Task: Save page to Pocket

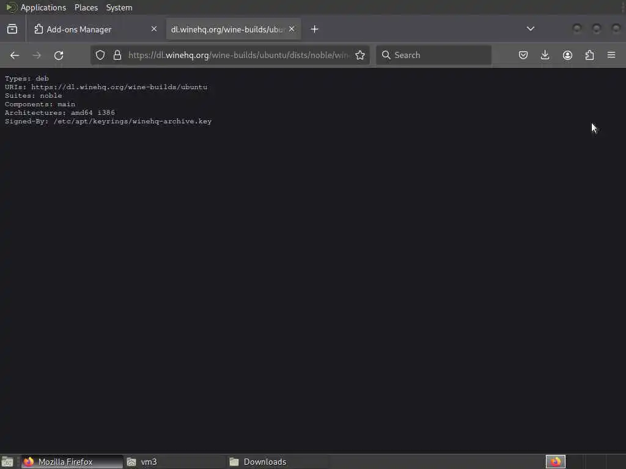Action: tap(523, 55)
